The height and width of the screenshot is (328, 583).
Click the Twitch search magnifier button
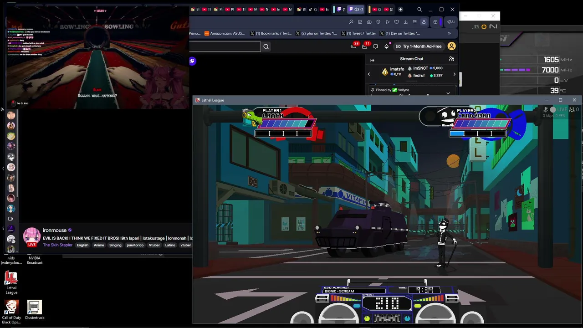[x=266, y=46]
